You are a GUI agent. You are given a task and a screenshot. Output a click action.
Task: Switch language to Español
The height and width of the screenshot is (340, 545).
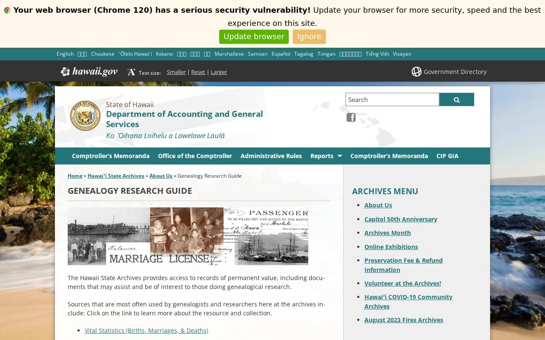click(x=281, y=54)
